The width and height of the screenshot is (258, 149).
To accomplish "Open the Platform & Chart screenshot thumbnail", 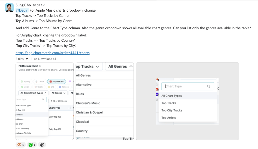I will point(45,101).
